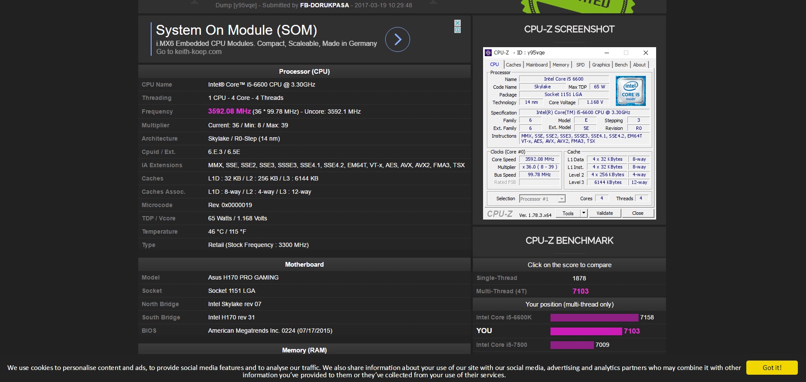Click the Name field Intel Core i5 6600
This screenshot has width=806, height=382.
click(x=564, y=79)
